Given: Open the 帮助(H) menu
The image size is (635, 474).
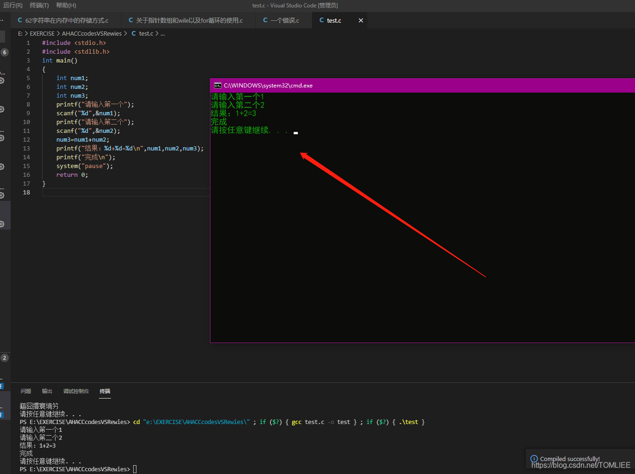Looking at the screenshot, I should [x=66, y=6].
